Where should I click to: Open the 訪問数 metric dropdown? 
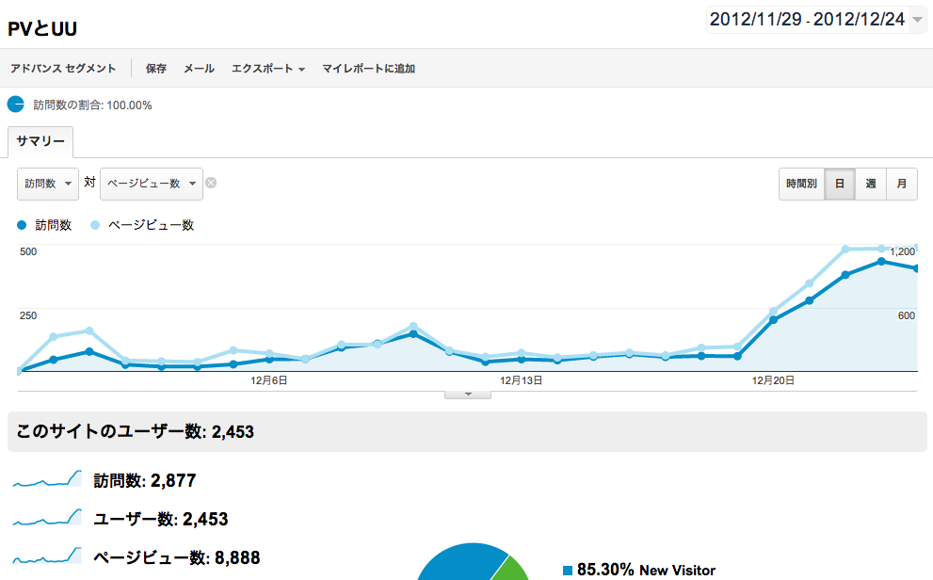[48, 184]
